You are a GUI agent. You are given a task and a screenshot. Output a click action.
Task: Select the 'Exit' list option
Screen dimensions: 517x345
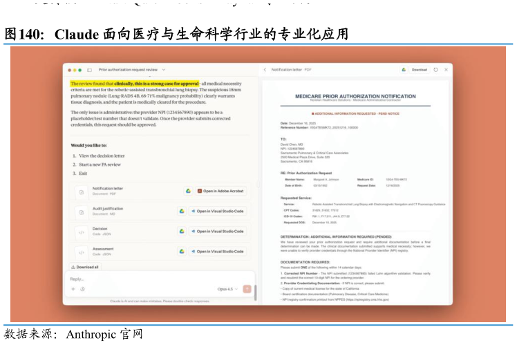coord(83,173)
